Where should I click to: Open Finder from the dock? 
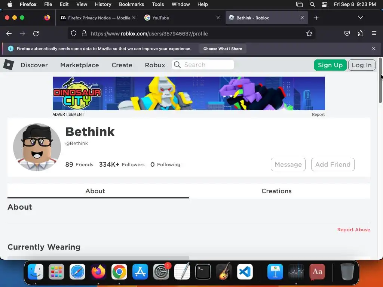click(x=36, y=272)
